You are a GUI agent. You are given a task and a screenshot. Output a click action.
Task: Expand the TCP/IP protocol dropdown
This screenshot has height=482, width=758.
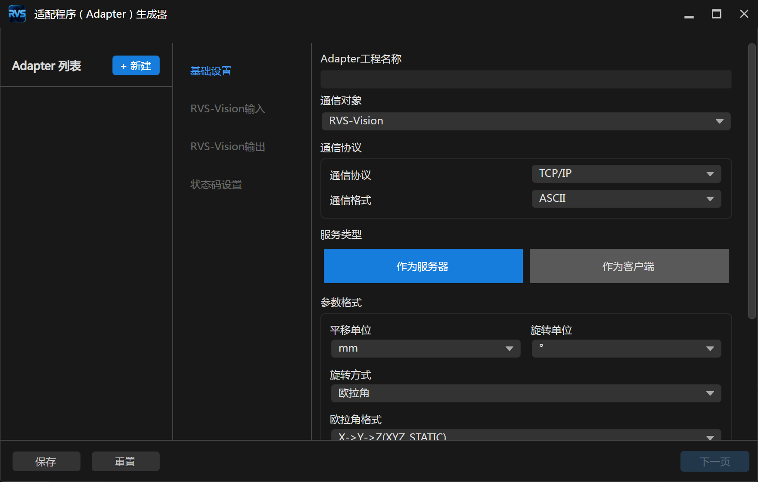pos(627,174)
